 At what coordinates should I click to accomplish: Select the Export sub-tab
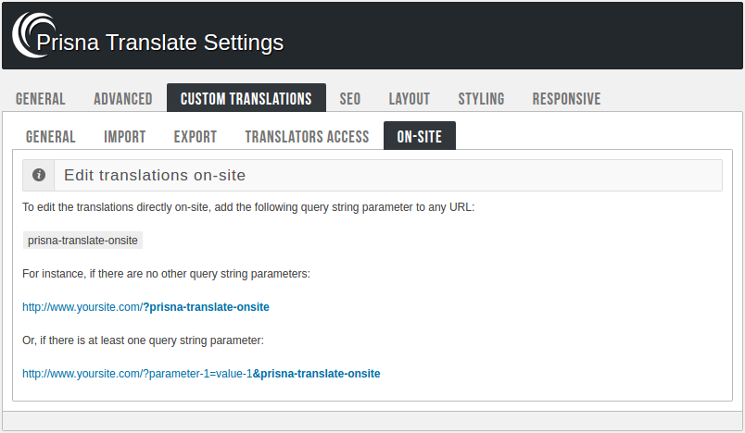pyautogui.click(x=196, y=137)
